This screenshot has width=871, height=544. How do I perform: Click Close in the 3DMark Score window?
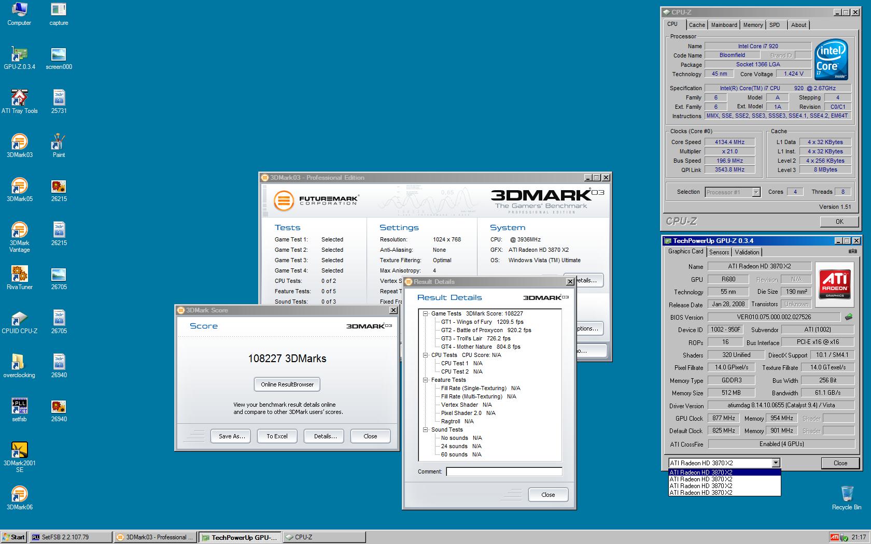pos(370,436)
